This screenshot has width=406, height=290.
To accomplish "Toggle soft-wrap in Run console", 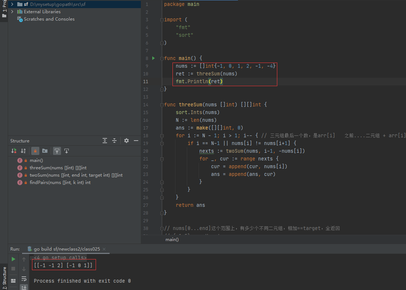I will 24,279.
